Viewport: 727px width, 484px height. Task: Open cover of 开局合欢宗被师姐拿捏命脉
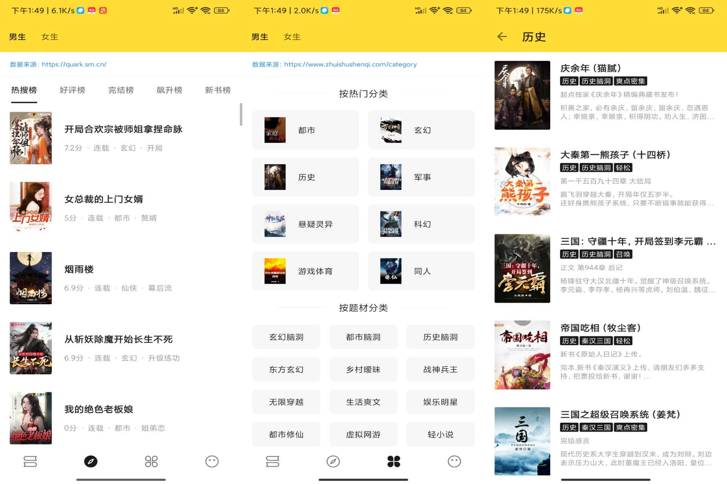[x=31, y=138]
